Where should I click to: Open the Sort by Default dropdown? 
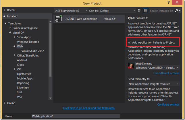(117, 11)
